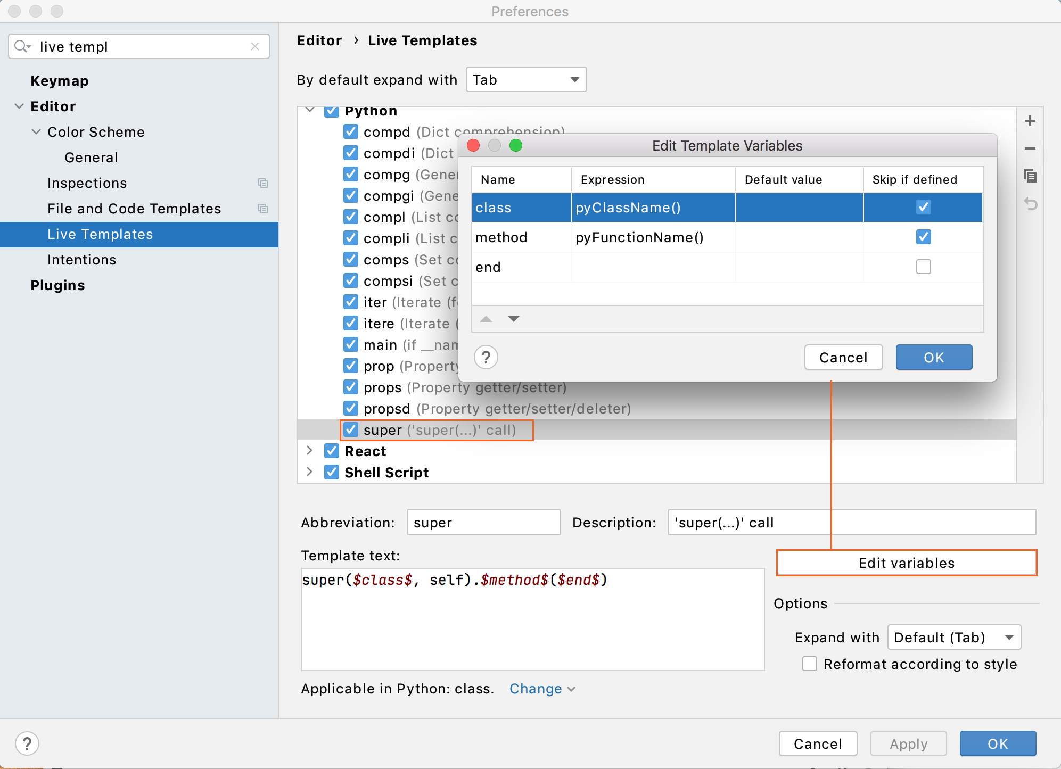The image size is (1061, 769).
Task: Click the help question mark icon
Action: click(487, 357)
